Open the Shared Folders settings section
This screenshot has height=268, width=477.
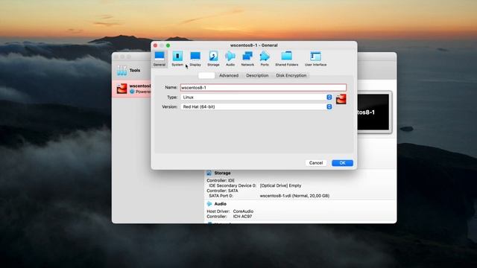pyautogui.click(x=286, y=59)
